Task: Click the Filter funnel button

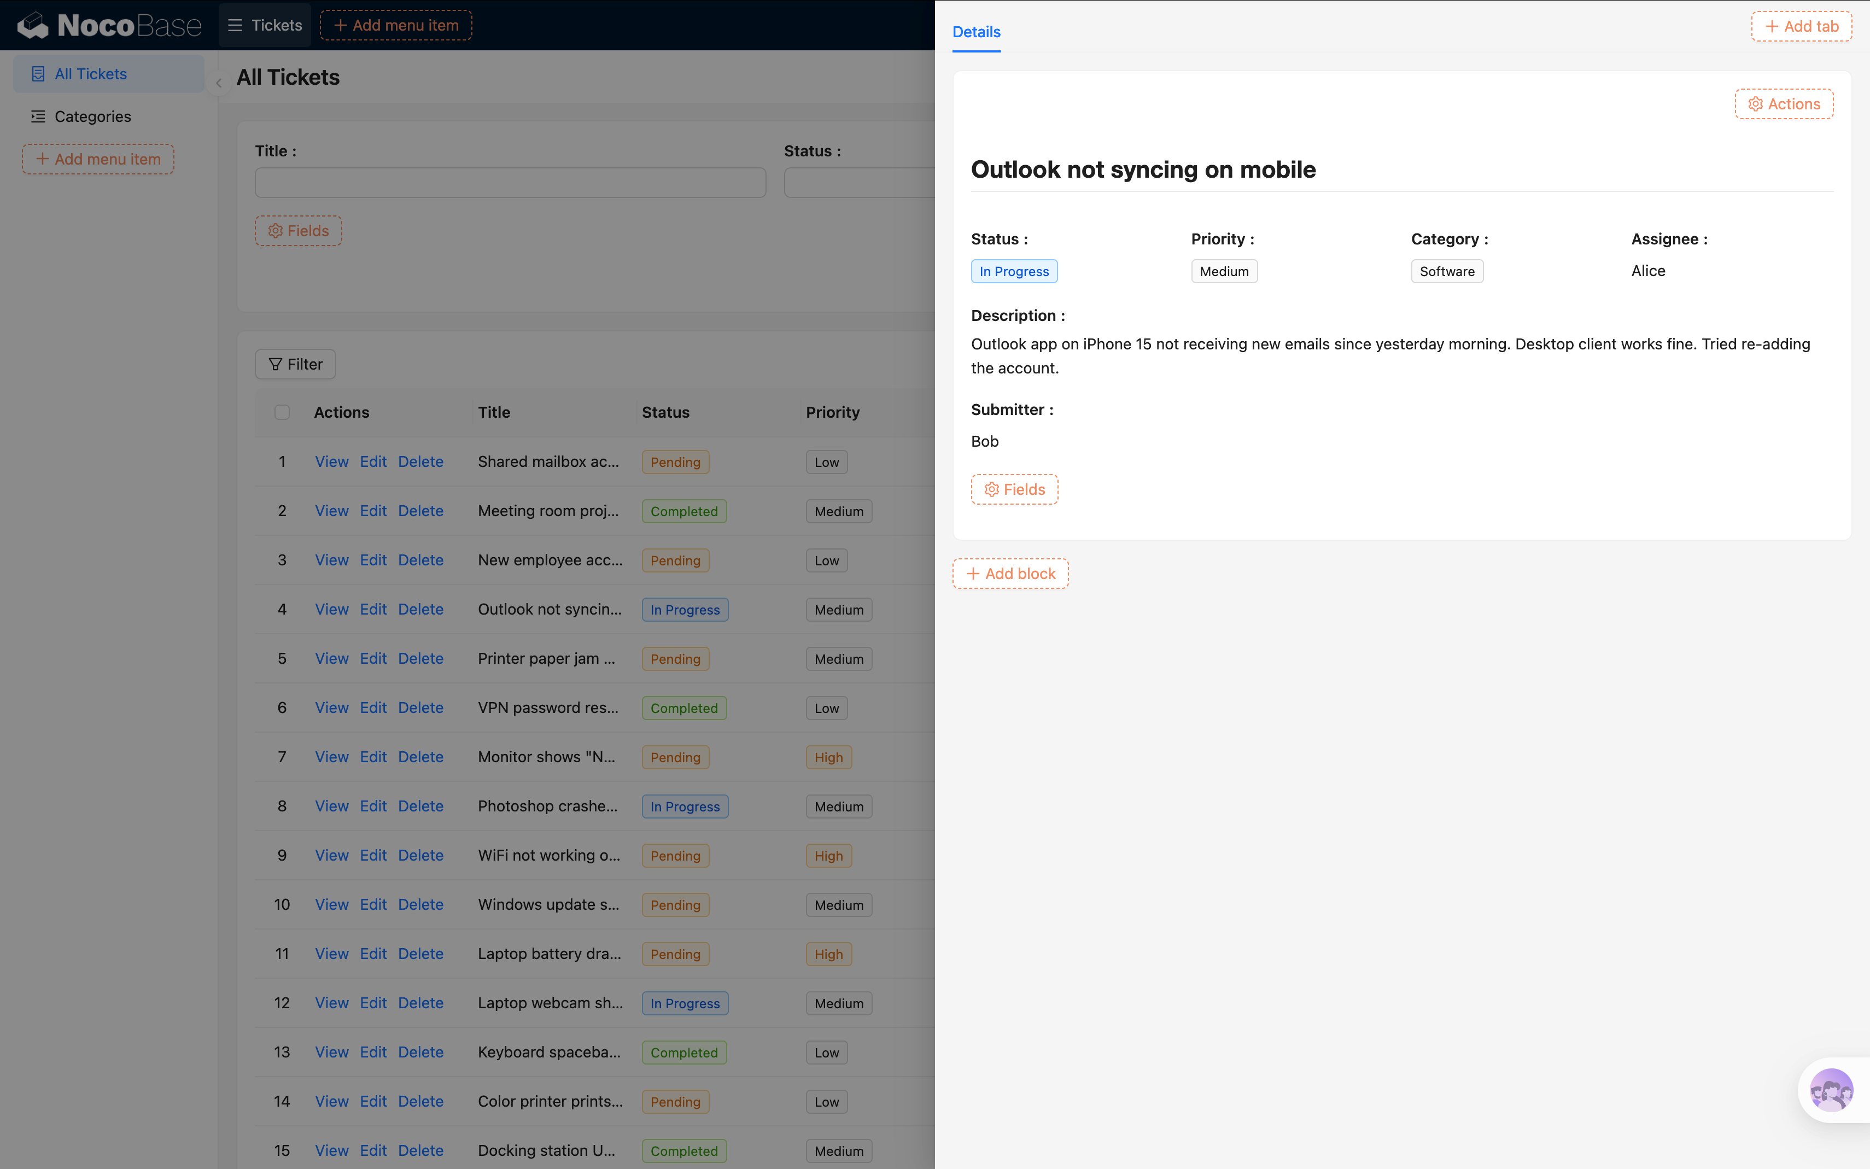Action: (295, 364)
